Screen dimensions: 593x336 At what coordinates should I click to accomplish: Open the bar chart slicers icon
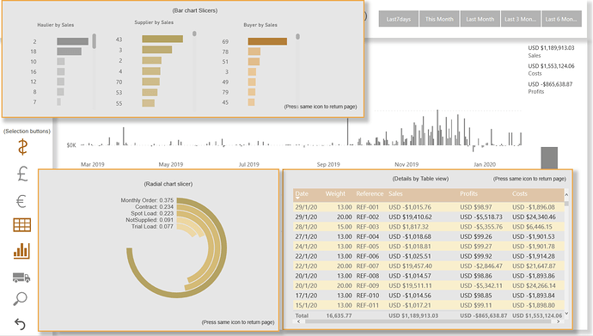tap(21, 251)
